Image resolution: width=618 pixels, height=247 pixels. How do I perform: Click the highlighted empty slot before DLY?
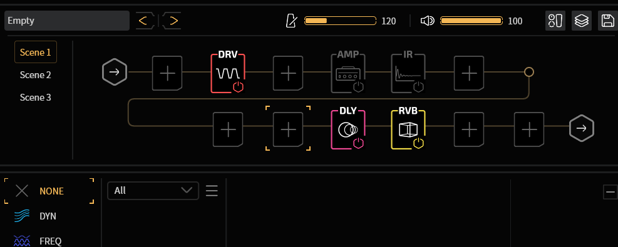(288, 129)
